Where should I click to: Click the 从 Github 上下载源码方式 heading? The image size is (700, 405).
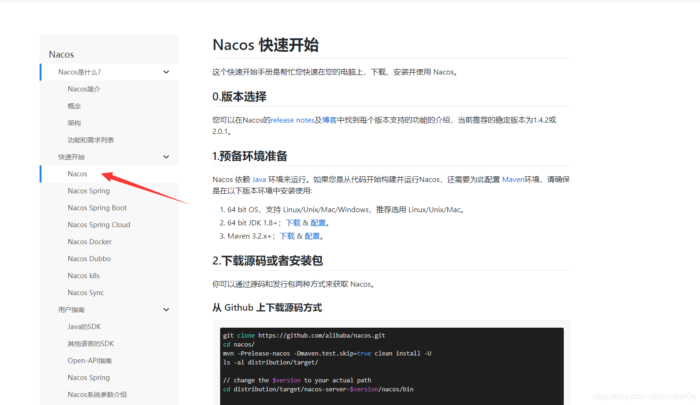click(267, 308)
